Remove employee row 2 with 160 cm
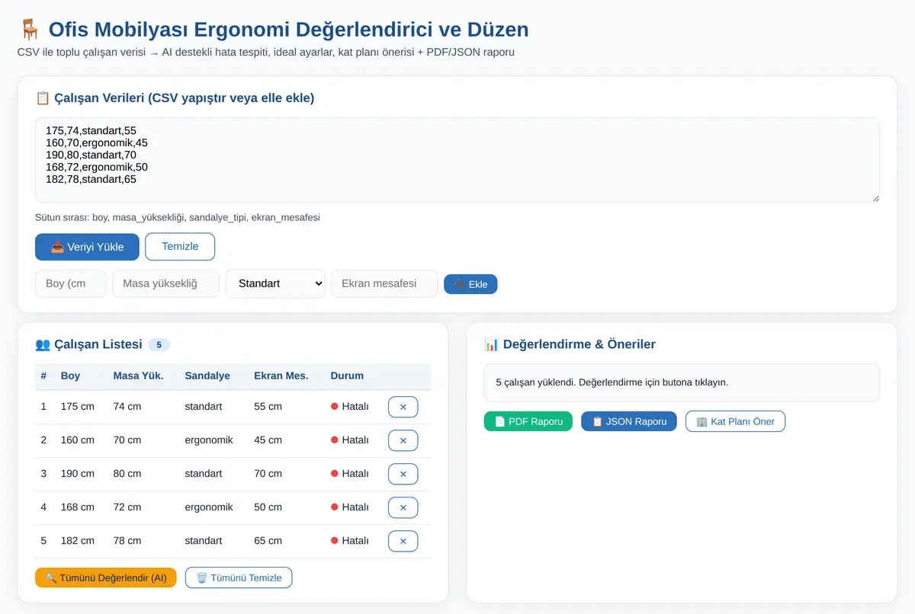 click(x=403, y=440)
